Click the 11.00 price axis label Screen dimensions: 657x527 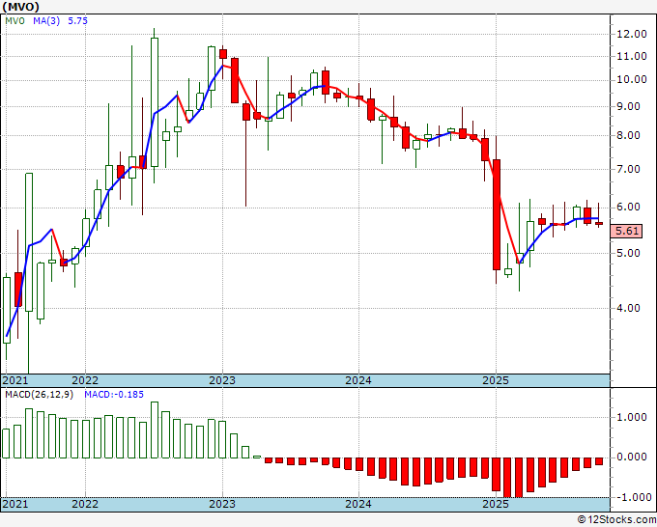[632, 57]
